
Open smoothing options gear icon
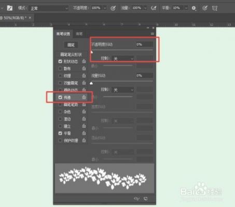(194, 8)
